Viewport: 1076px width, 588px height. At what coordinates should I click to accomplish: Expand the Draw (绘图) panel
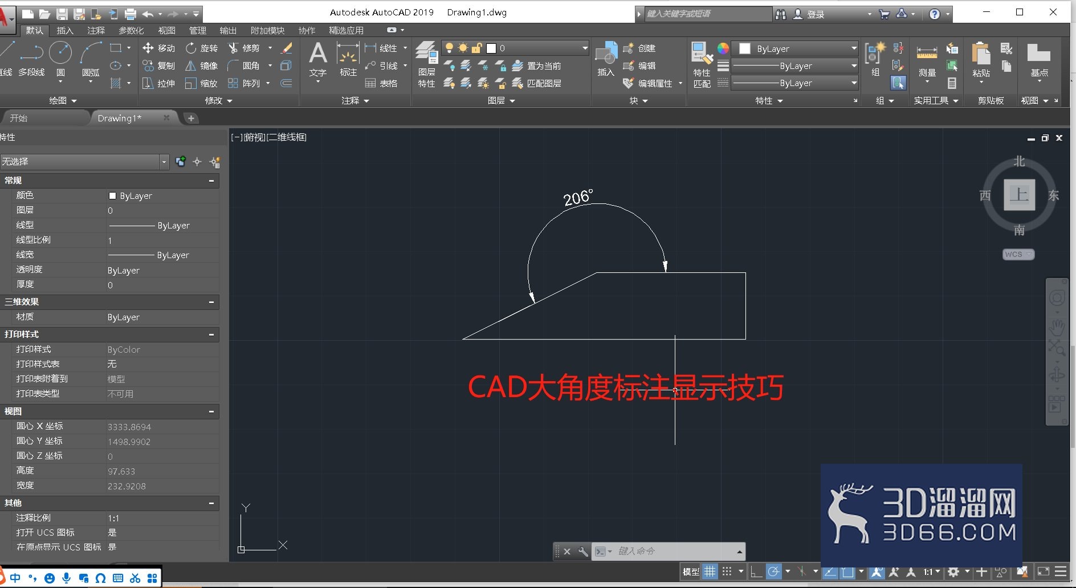(x=63, y=101)
